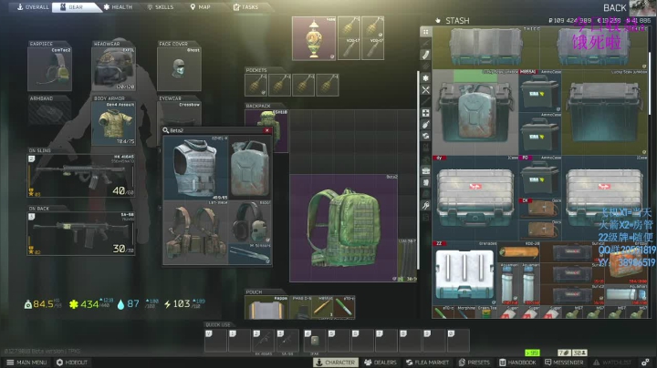Image resolution: width=657 pixels, height=368 pixels.
Task: Open the Overall tab
Action: click(x=33, y=7)
